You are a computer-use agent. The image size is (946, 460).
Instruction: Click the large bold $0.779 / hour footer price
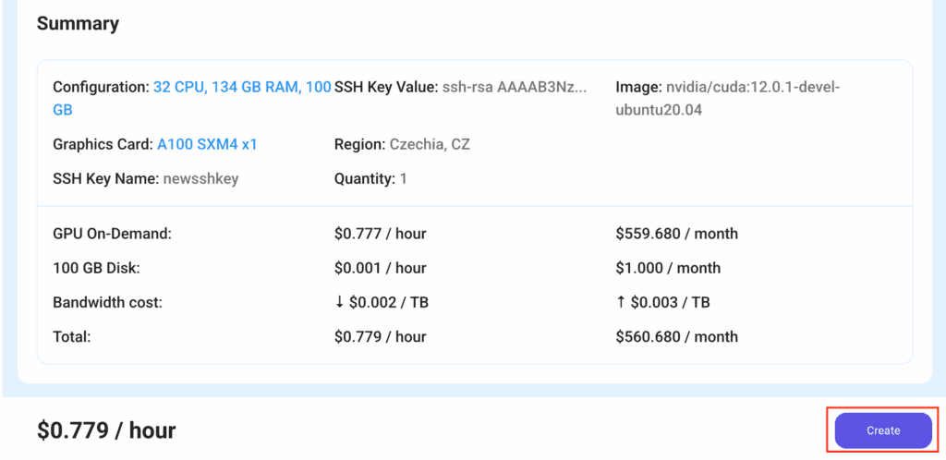[106, 430]
